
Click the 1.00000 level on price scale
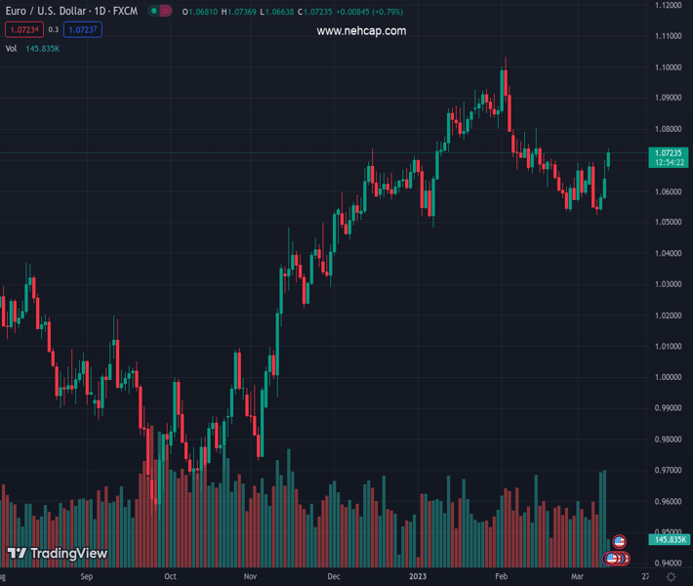tap(669, 377)
